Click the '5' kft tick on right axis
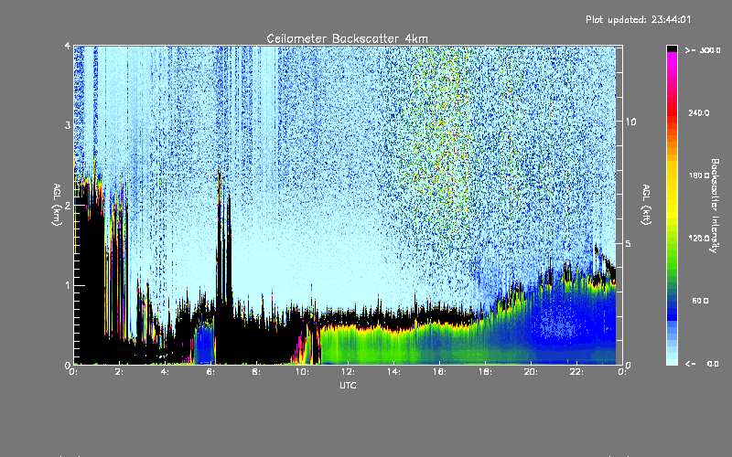The height and width of the screenshot is (457, 732). tap(629, 243)
